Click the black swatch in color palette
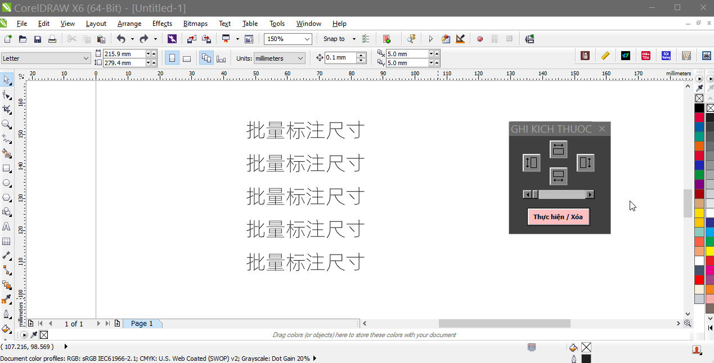The width and height of the screenshot is (714, 363). pos(699,108)
